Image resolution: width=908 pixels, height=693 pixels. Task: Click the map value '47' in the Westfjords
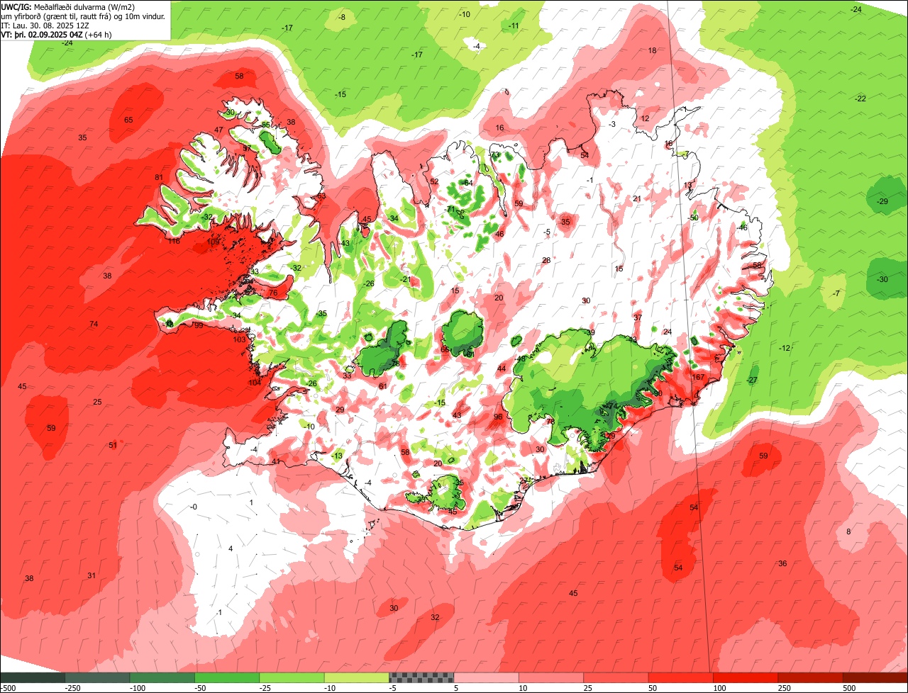pyautogui.click(x=218, y=130)
